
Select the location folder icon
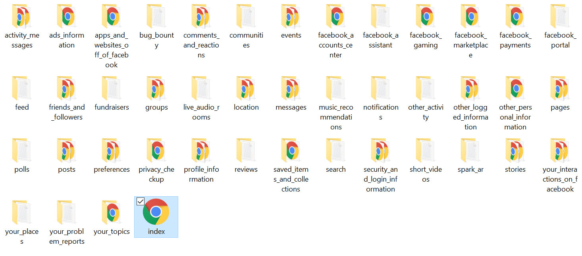click(x=246, y=88)
